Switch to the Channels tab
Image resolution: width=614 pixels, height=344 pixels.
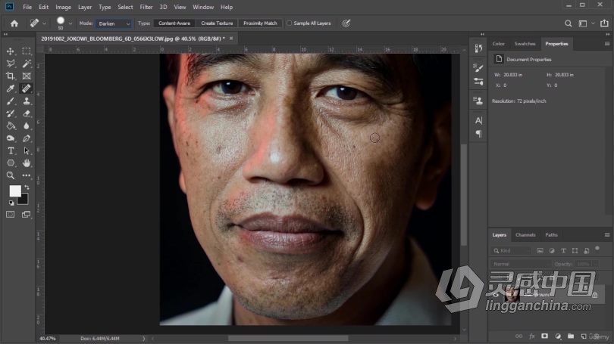pyautogui.click(x=525, y=235)
